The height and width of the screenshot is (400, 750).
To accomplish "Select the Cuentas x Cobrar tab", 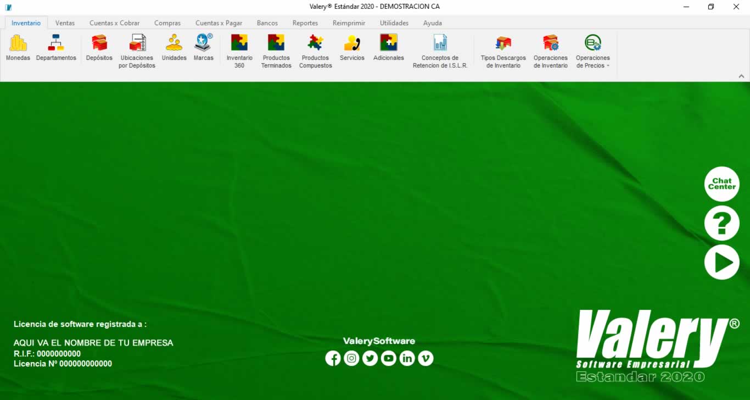I will tap(114, 23).
